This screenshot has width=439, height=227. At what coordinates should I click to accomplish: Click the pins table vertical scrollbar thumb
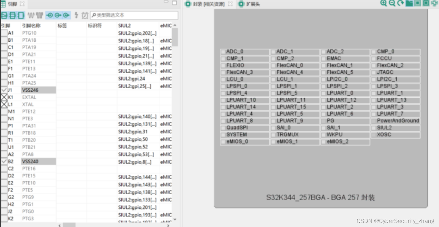pyautogui.click(x=175, y=37)
